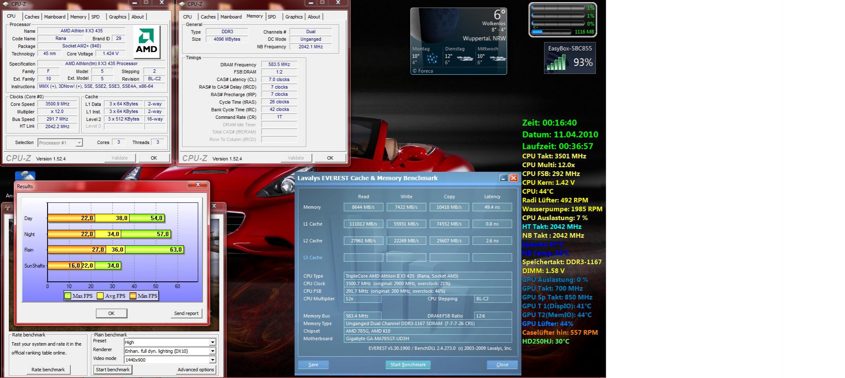Click the Mittwoch cloud forecast icon
This screenshot has width=845, height=378.
coord(498,59)
